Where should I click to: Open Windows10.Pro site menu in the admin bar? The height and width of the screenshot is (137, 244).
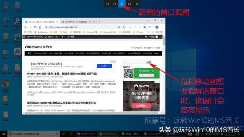pos(35,37)
